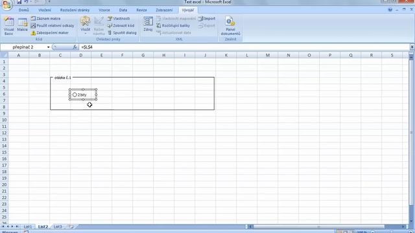415x233 pixels.
Task: Switch to sheet List3
Action: pyautogui.click(x=58, y=227)
